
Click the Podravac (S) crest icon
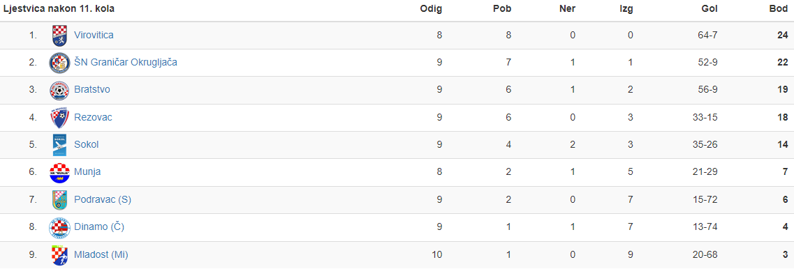(59, 200)
